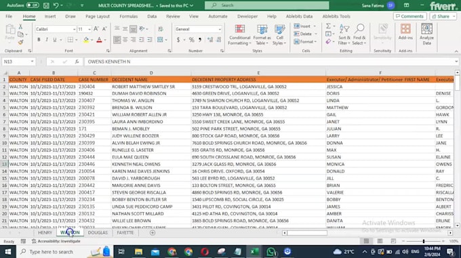Toggle Middle Align vertical alignment
Screen dimensions: 461x258
coord(125,29)
